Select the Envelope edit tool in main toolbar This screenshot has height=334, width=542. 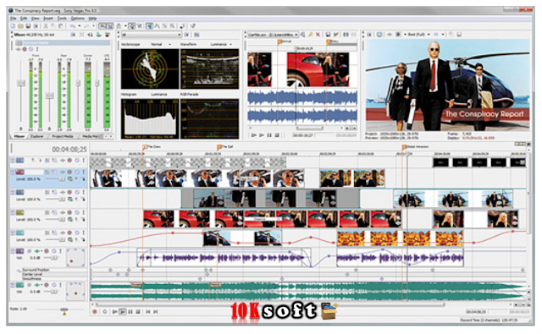[x=158, y=26]
